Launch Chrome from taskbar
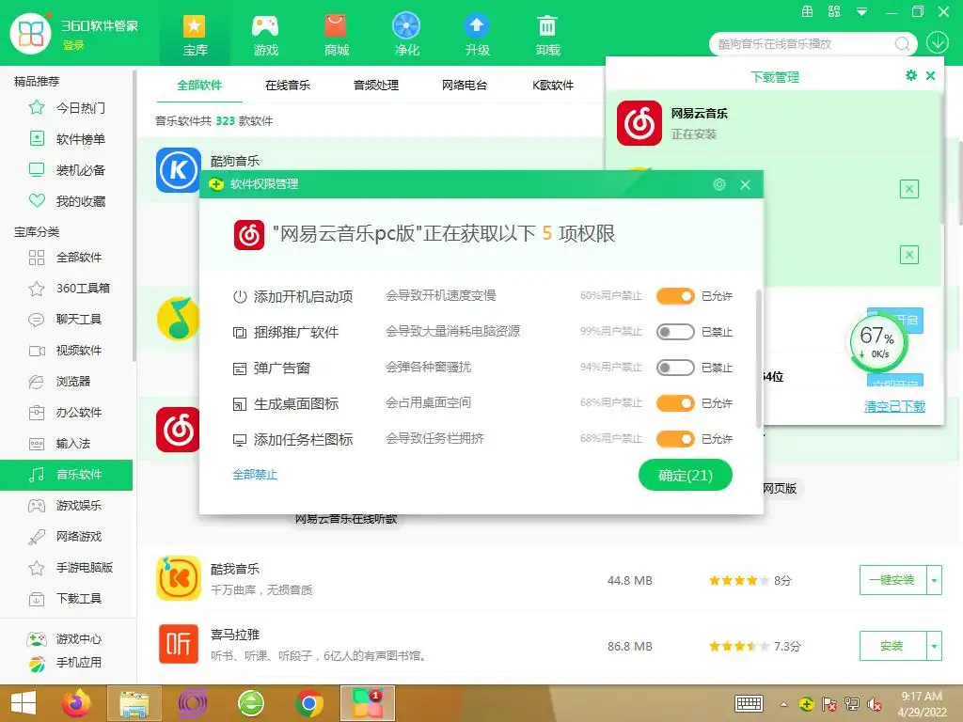Screen dimensions: 963x722 pyautogui.click(x=308, y=703)
